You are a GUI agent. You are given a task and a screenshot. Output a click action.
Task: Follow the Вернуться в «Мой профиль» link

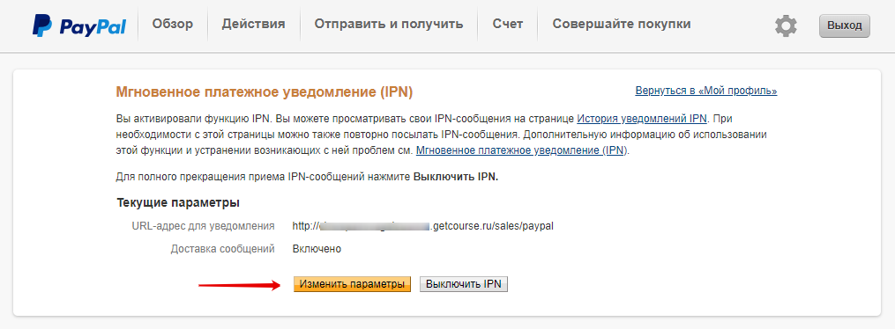[706, 91]
